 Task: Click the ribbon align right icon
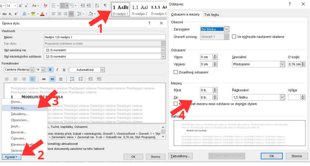pos(65,14)
